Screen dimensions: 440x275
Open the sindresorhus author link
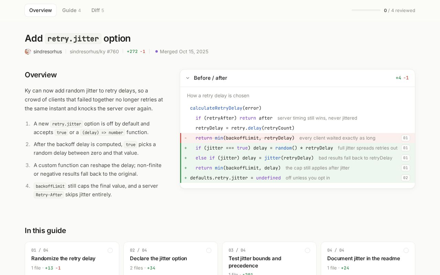click(x=47, y=52)
